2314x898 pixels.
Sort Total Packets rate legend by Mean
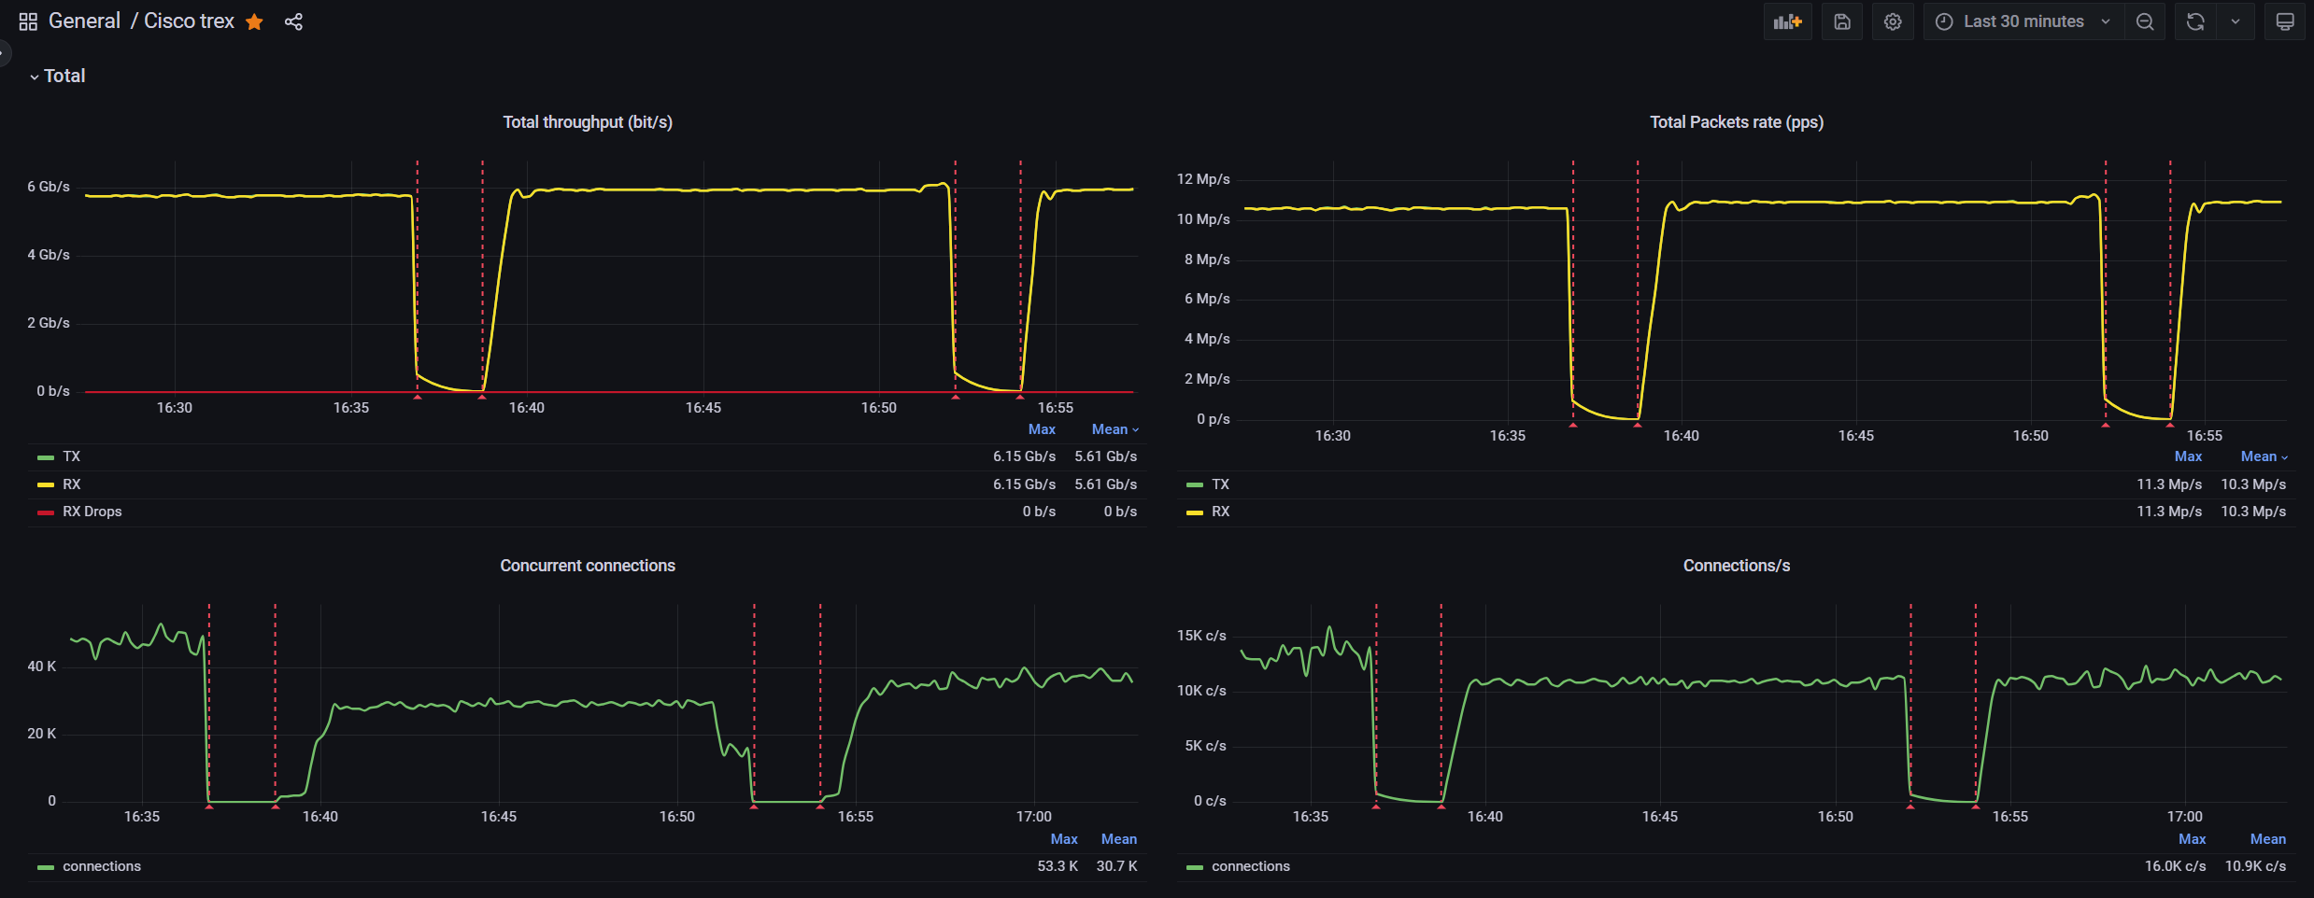[x=2264, y=456]
